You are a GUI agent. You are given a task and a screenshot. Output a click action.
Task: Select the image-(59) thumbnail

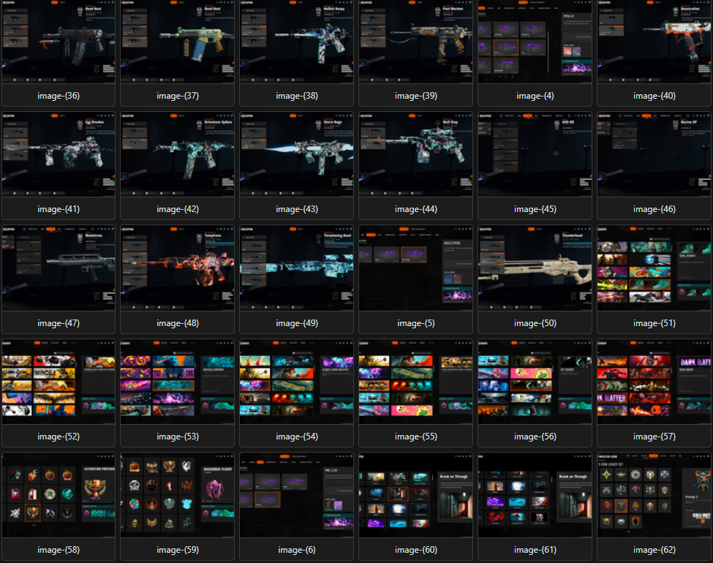178,495
